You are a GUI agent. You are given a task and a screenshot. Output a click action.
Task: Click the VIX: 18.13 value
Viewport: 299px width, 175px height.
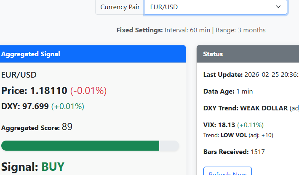[219, 125]
